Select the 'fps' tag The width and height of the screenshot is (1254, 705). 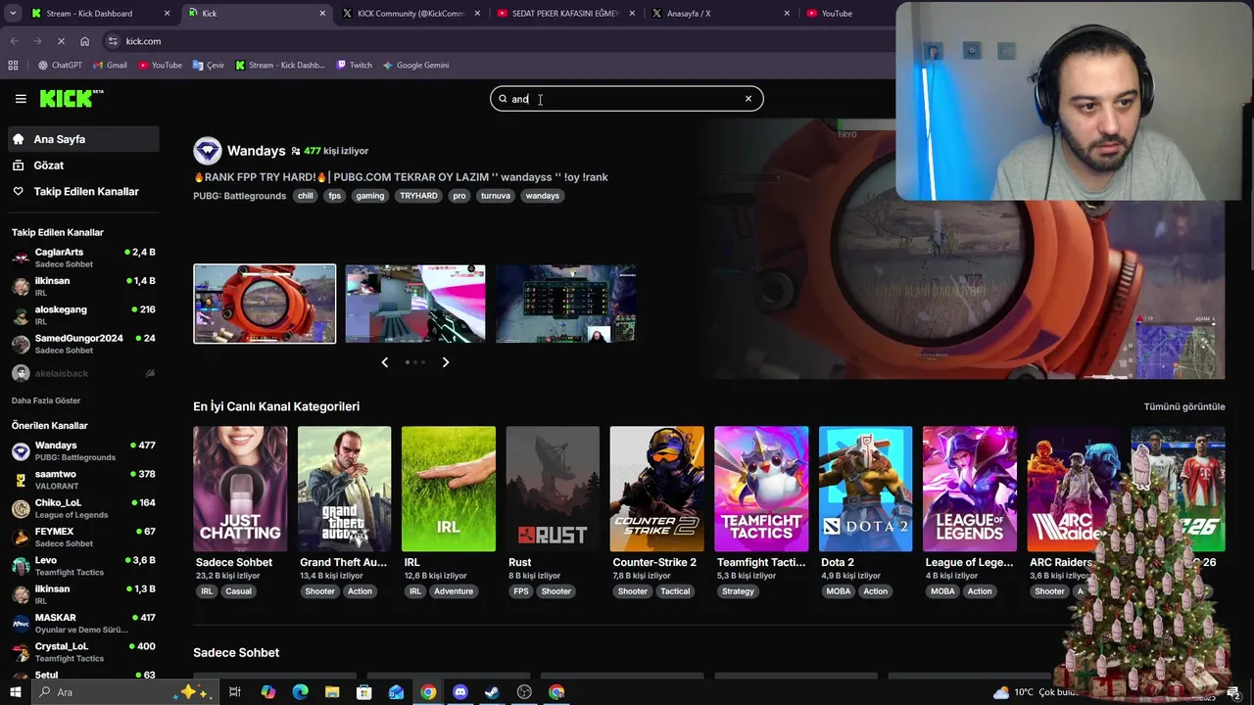click(334, 196)
